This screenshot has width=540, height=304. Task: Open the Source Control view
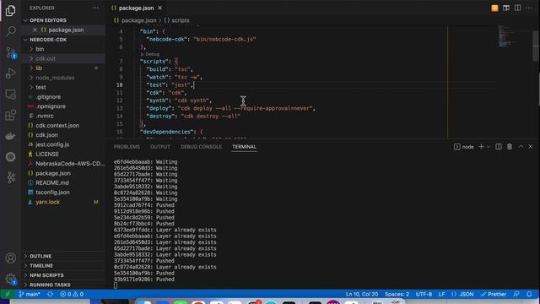tap(11, 52)
